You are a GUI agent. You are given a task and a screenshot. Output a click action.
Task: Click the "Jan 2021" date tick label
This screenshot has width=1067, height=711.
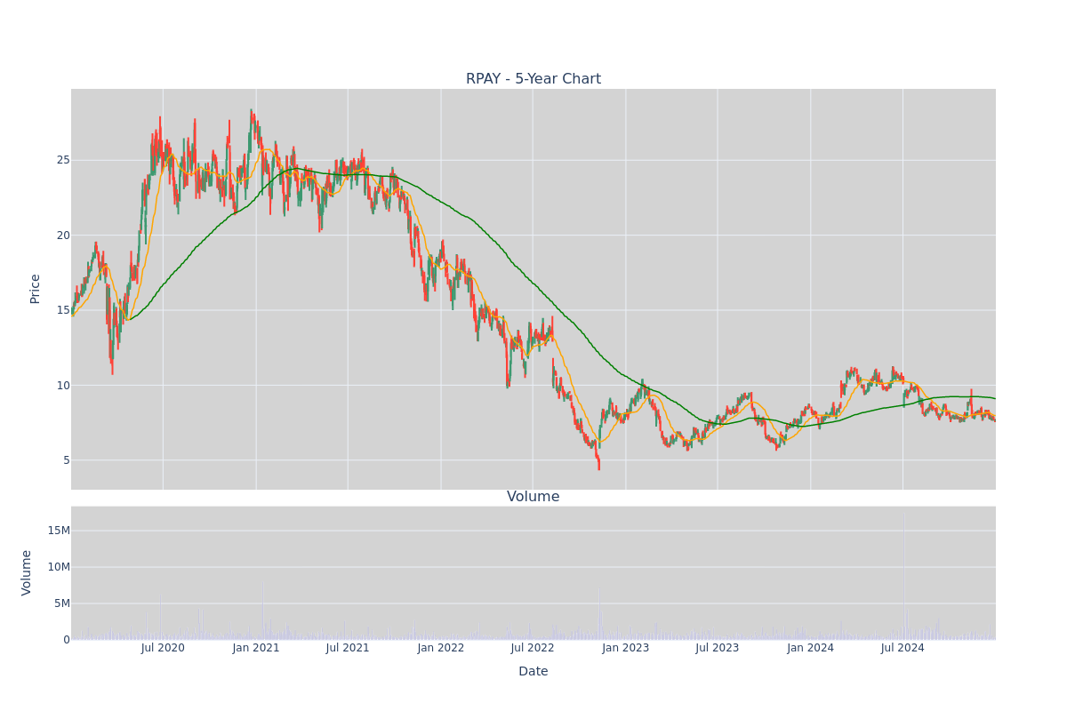(256, 648)
